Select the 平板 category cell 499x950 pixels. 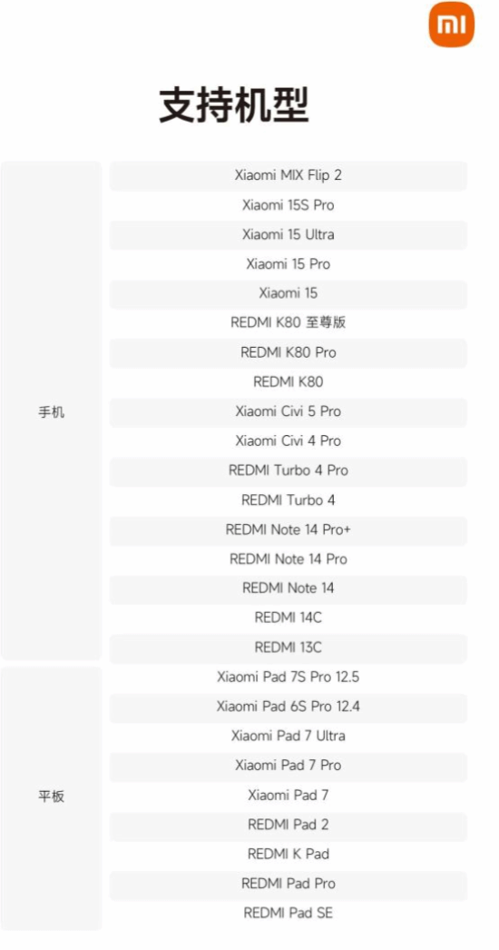(52, 798)
